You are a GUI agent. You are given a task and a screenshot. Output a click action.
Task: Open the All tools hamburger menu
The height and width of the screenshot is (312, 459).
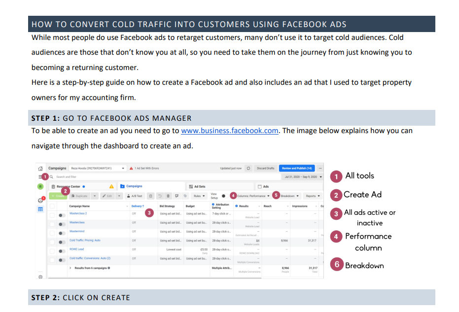click(x=40, y=177)
